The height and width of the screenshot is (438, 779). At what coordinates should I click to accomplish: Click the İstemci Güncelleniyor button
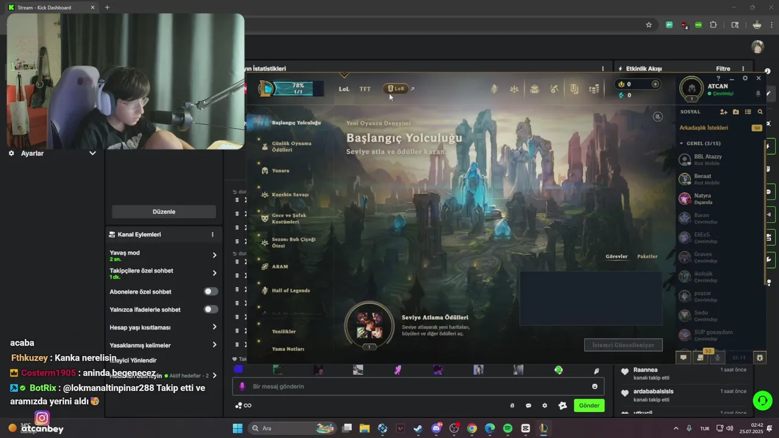tap(623, 345)
